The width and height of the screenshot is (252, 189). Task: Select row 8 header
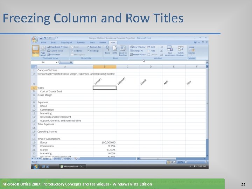click(x=34, y=102)
